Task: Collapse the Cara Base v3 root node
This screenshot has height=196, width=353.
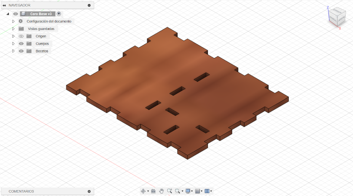Action: coord(8,14)
